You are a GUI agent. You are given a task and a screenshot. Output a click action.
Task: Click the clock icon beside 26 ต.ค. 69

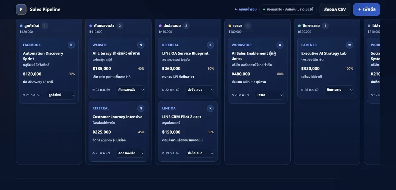pos(303,90)
